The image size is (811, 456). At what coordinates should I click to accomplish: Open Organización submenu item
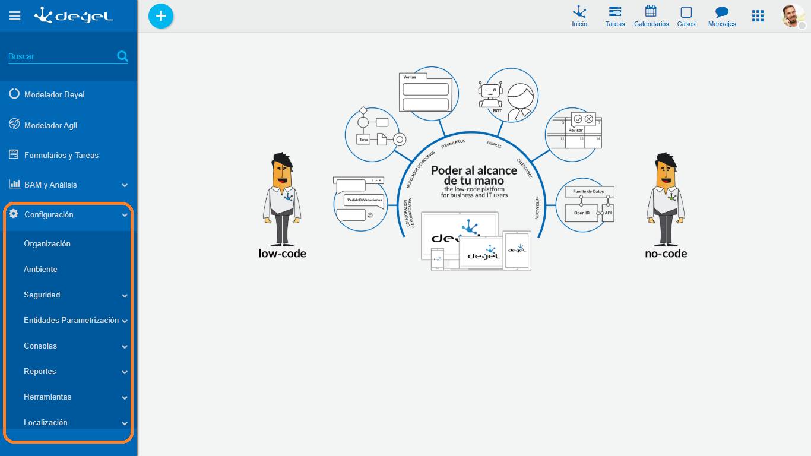[x=47, y=243]
